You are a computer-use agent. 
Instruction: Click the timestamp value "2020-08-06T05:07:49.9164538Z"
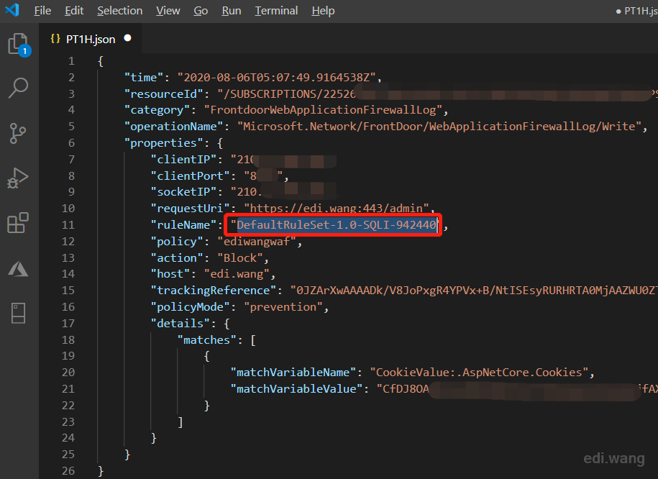coord(277,78)
